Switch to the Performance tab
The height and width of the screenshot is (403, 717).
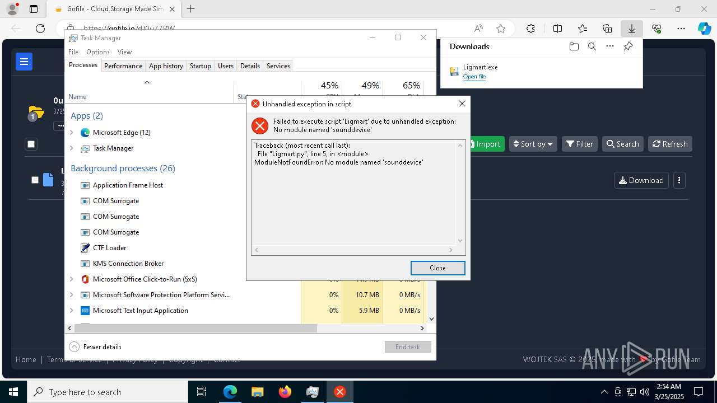tap(123, 66)
